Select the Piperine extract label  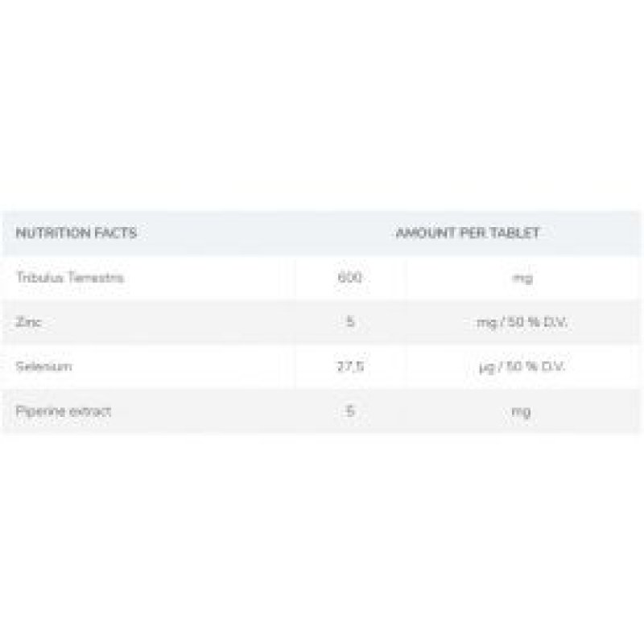(x=63, y=411)
